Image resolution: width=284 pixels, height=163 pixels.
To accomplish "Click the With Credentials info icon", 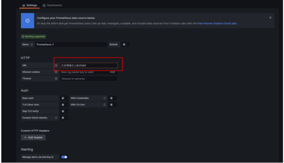I will point(105,98).
